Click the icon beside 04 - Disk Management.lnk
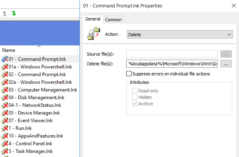This screenshot has height=157, width=239. [x=5, y=98]
